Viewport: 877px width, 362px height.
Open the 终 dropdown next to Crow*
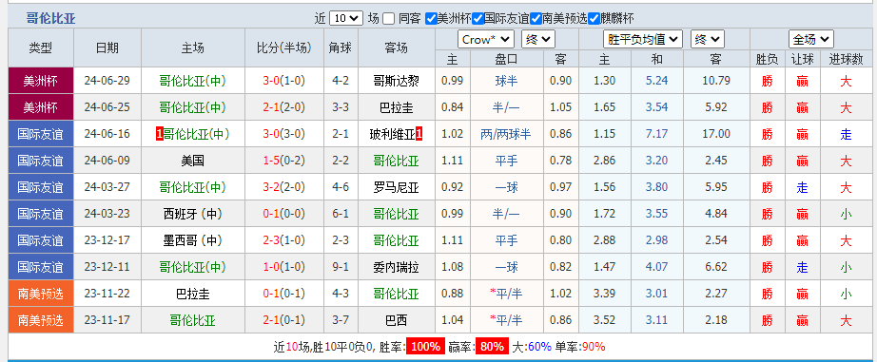coord(538,39)
